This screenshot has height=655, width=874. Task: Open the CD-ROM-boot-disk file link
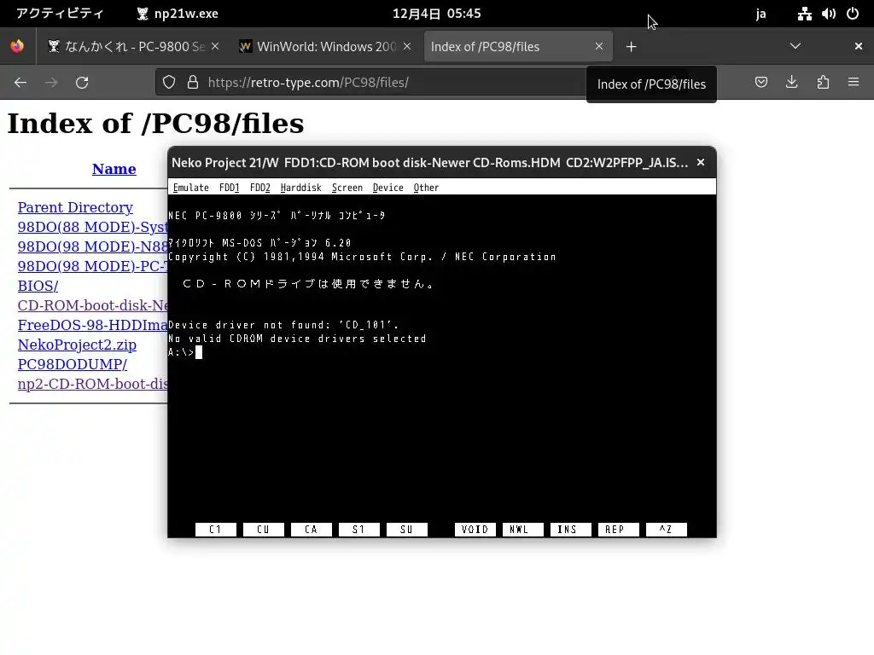pos(92,305)
